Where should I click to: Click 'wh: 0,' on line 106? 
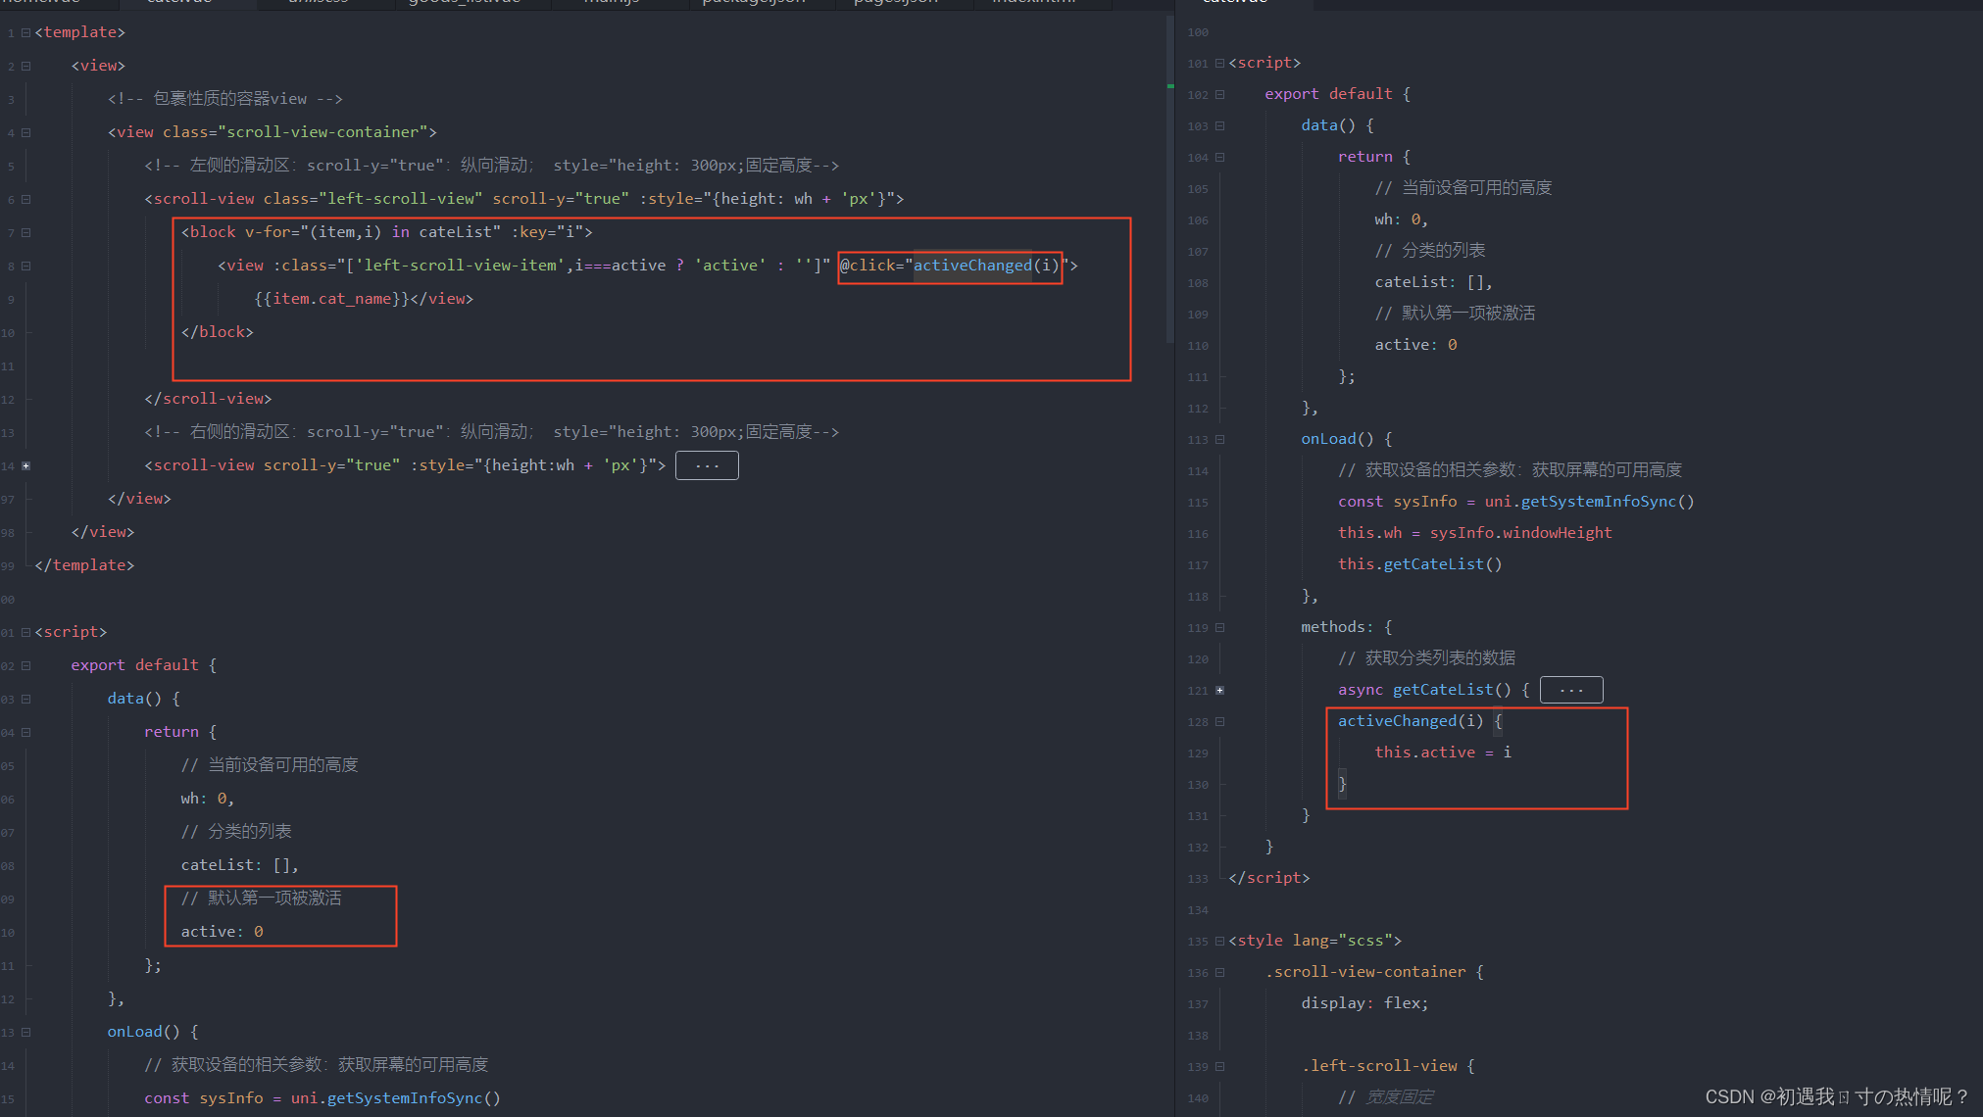tap(1401, 219)
